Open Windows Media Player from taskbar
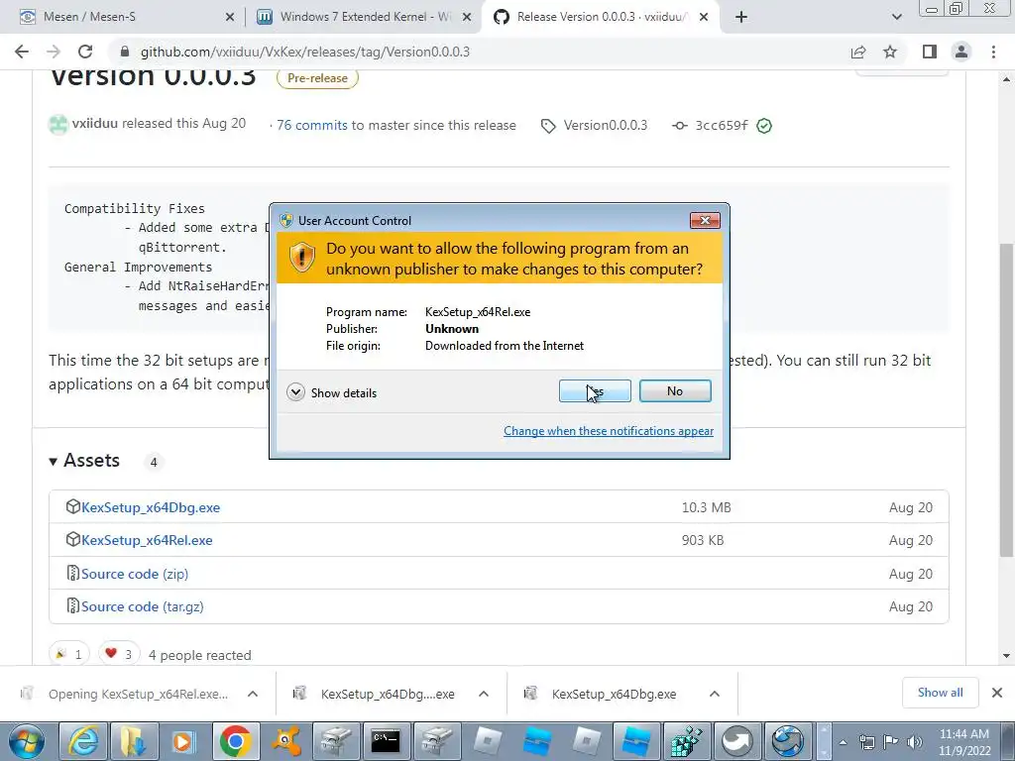Viewport: 1015px width, 761px height. (x=183, y=741)
